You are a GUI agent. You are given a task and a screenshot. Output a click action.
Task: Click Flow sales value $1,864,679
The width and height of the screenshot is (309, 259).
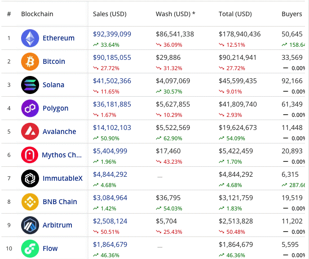click(110, 245)
